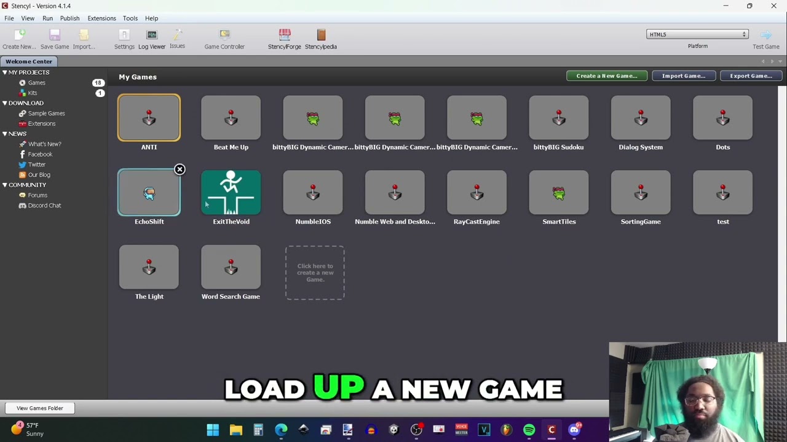The width and height of the screenshot is (787, 442).
Task: Click the games list vertical scrollbar
Action: (782, 214)
